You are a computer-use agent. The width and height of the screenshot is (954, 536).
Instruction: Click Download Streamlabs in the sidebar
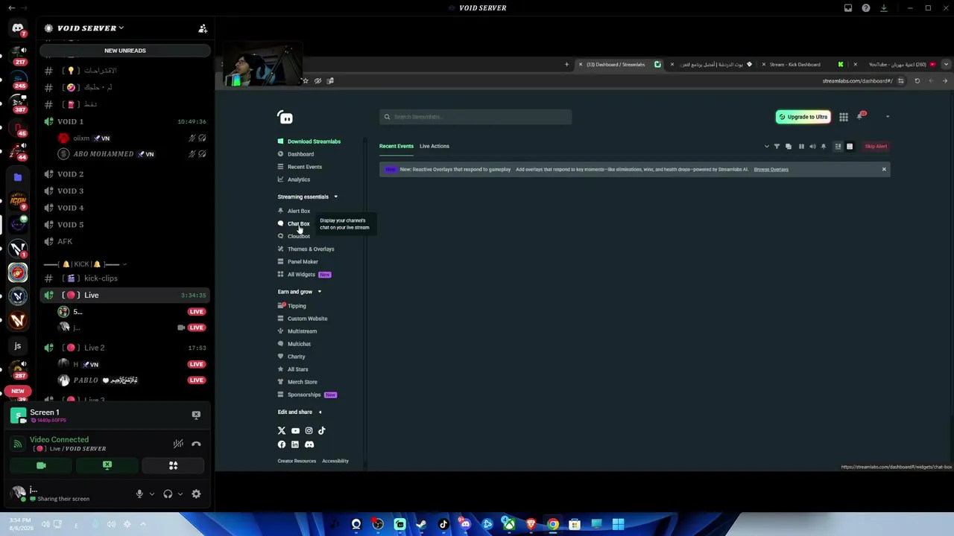[x=314, y=141]
